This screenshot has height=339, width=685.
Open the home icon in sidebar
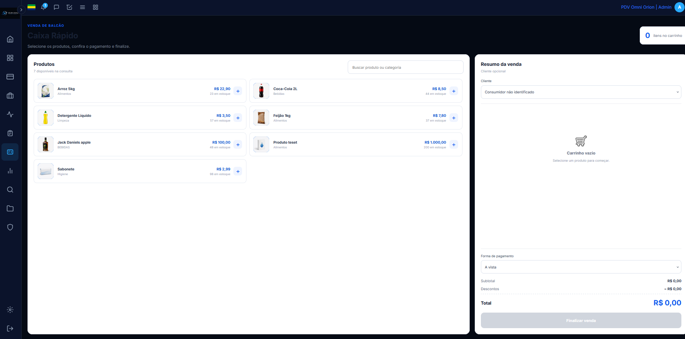10,39
